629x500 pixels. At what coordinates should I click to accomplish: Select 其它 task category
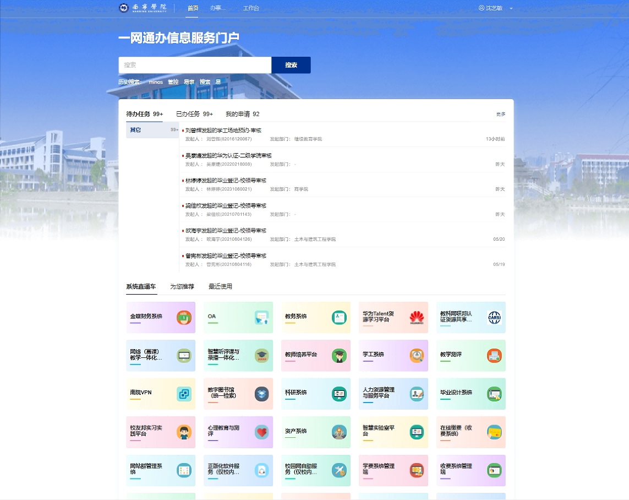click(135, 130)
